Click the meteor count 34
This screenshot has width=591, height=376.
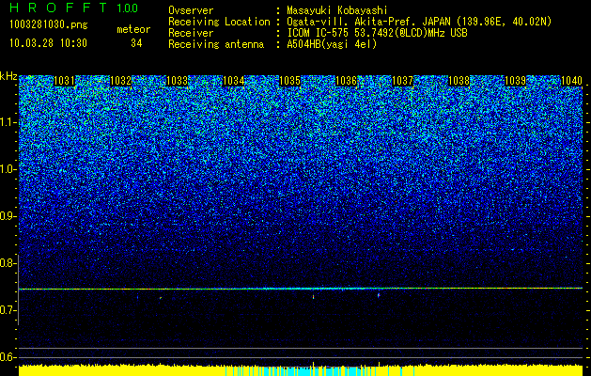tap(136, 43)
